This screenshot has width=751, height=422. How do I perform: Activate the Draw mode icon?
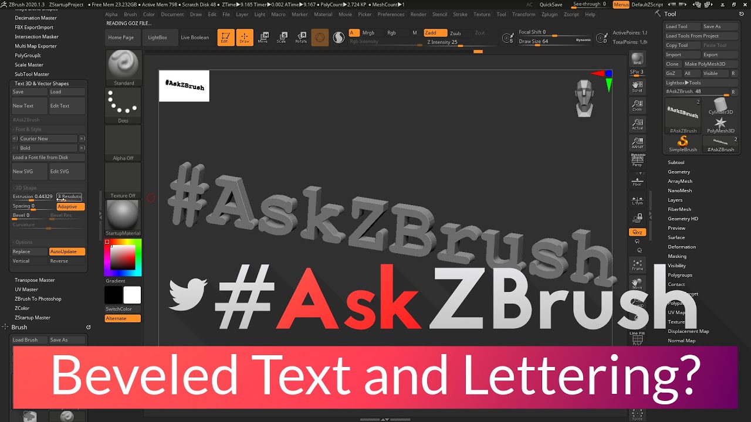[x=245, y=38]
